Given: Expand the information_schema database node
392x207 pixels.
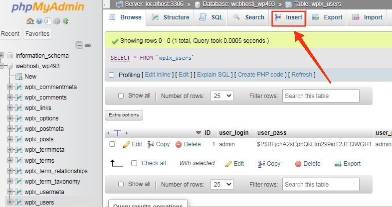Looking at the screenshot, I should pyautogui.click(x=2, y=55).
